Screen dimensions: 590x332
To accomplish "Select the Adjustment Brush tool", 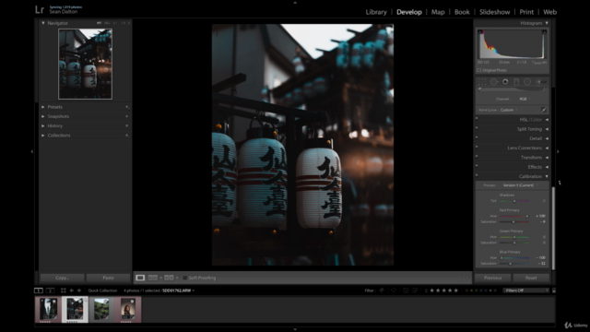I will [x=541, y=82].
